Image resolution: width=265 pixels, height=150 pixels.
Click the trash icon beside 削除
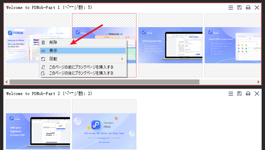coord(43,42)
